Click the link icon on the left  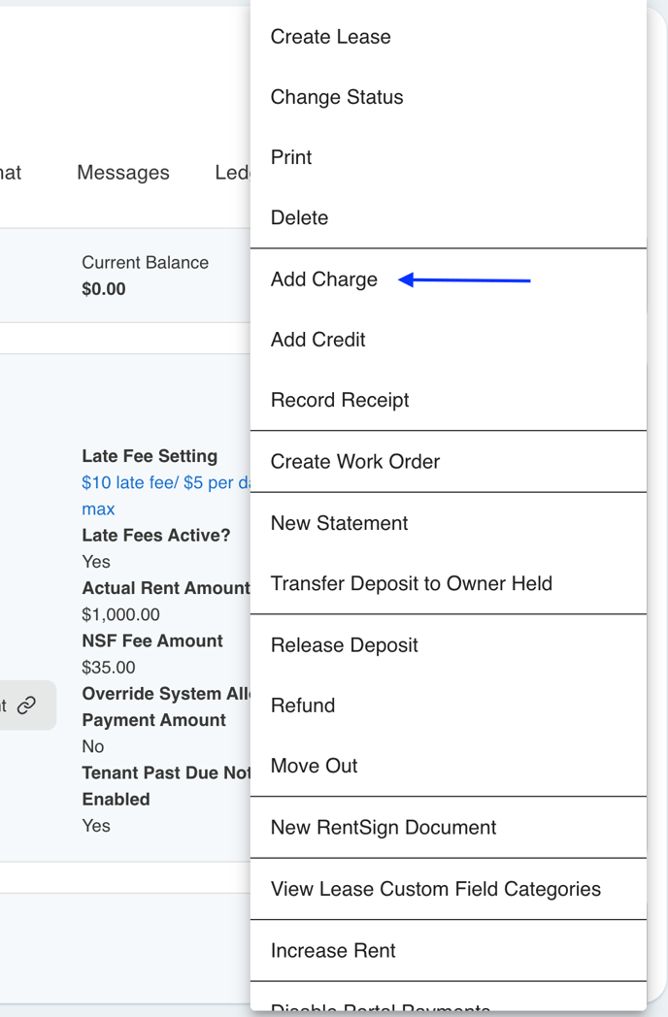tap(26, 705)
